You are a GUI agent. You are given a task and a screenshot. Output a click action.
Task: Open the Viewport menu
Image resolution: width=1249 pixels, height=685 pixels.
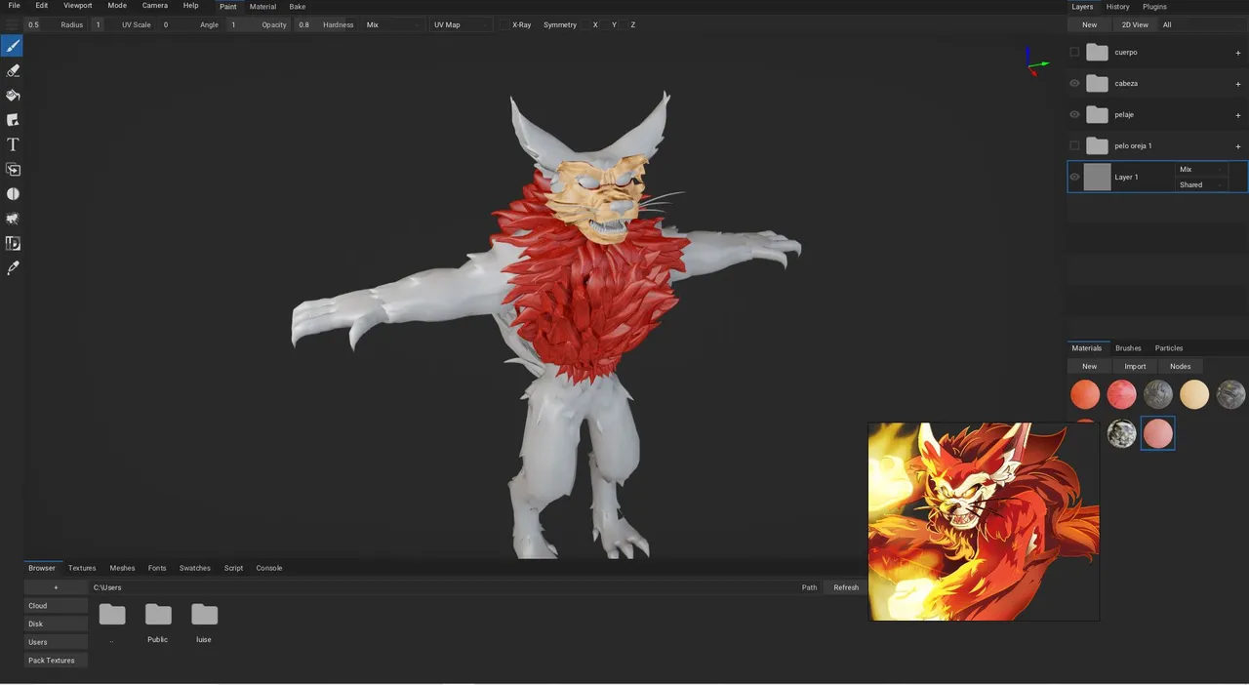click(x=78, y=6)
